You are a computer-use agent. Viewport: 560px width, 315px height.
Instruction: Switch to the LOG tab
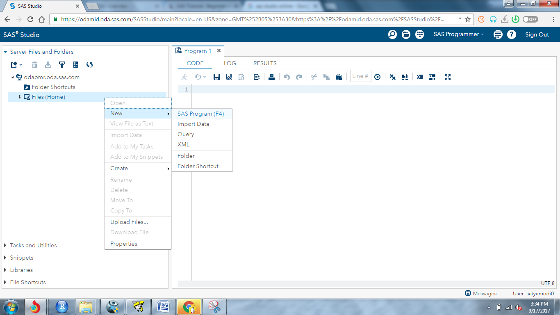[x=230, y=63]
